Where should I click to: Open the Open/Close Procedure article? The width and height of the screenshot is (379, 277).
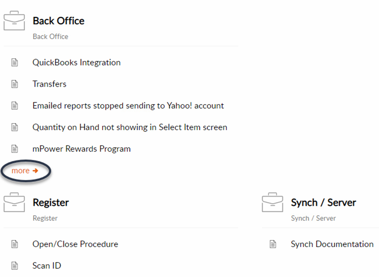pos(75,244)
